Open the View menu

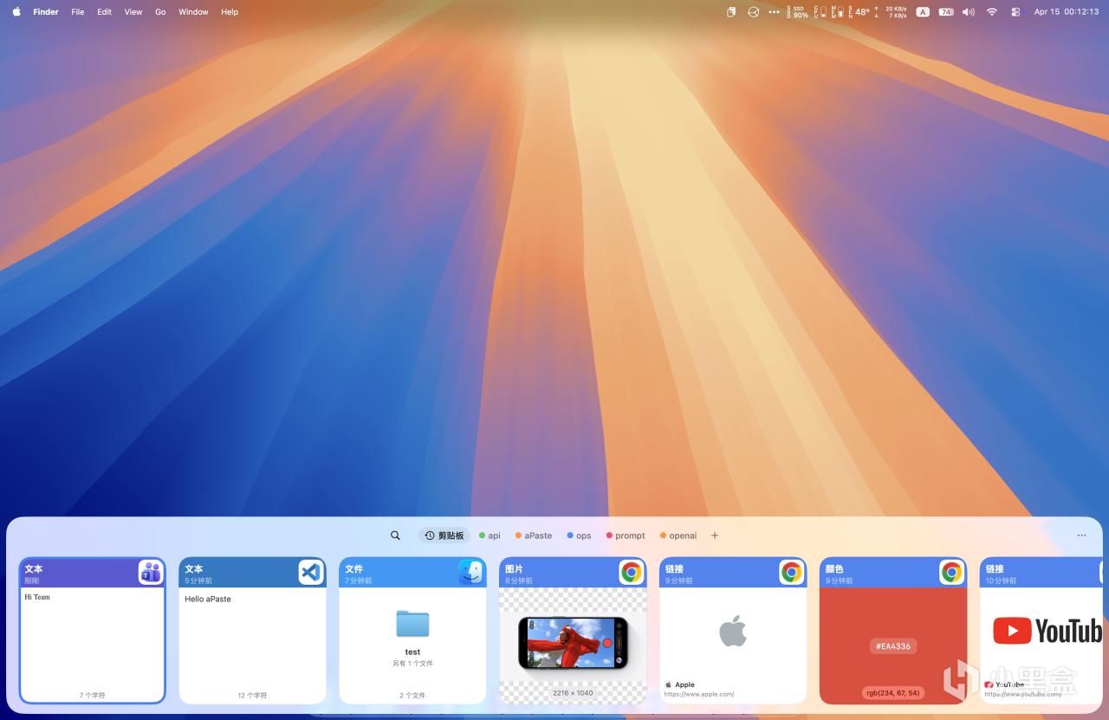(133, 12)
